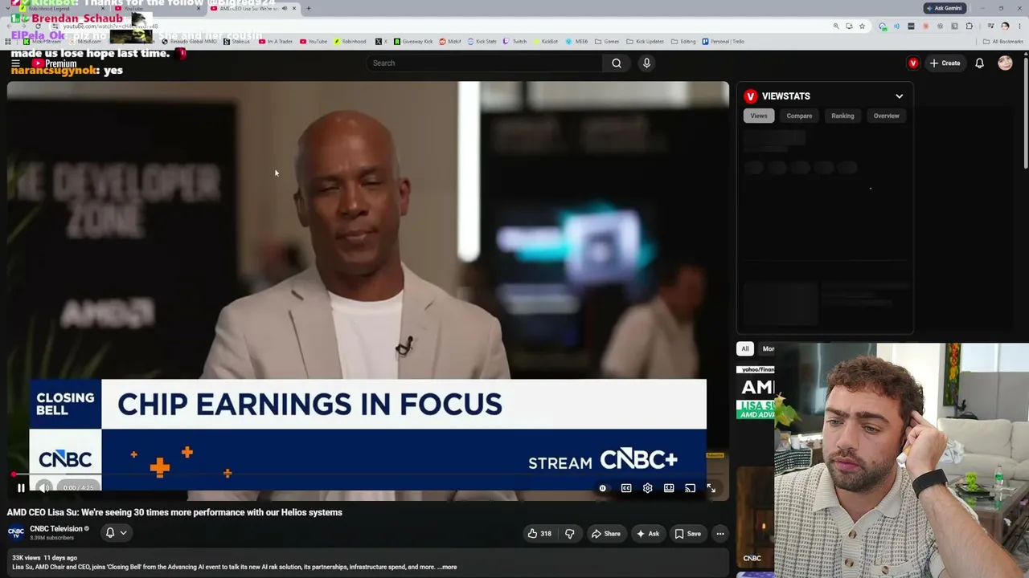Start voice search with the microphone

click(646, 63)
